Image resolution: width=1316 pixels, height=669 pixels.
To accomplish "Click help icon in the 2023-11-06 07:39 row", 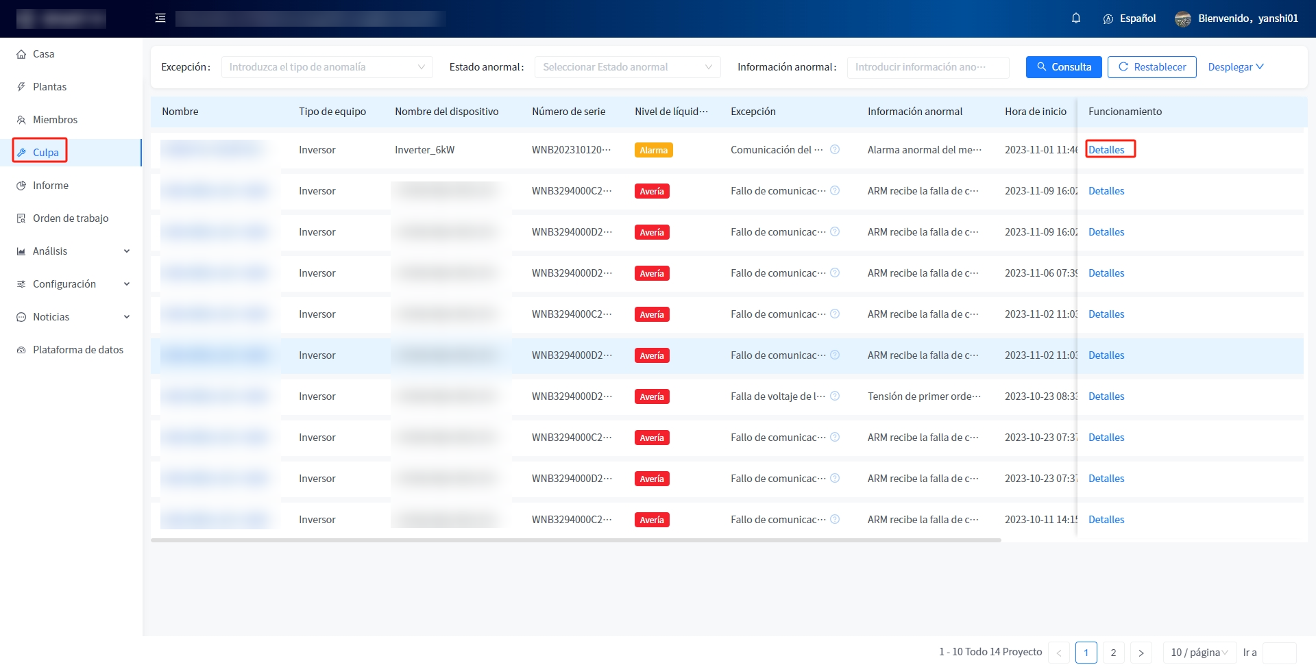I will pos(835,273).
